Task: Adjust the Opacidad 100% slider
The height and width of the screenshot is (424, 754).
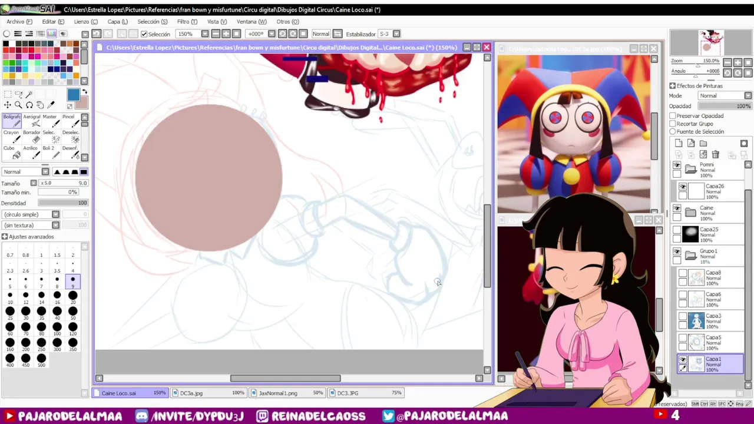Action: (x=725, y=106)
